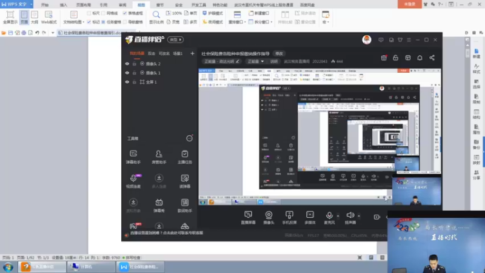Click 说明 button in broadcast header

click(274, 62)
